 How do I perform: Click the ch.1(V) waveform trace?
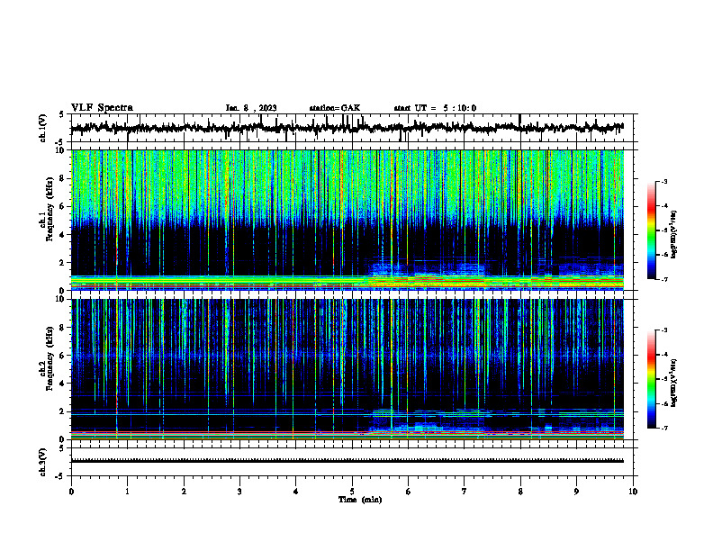click(x=347, y=128)
